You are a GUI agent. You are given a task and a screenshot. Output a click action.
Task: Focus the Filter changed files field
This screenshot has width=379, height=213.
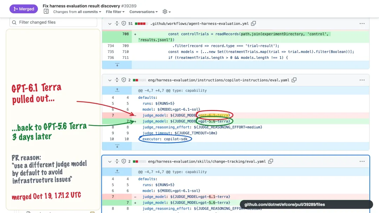(x=53, y=22)
